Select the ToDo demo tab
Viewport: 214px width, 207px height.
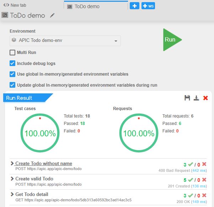click(87, 6)
